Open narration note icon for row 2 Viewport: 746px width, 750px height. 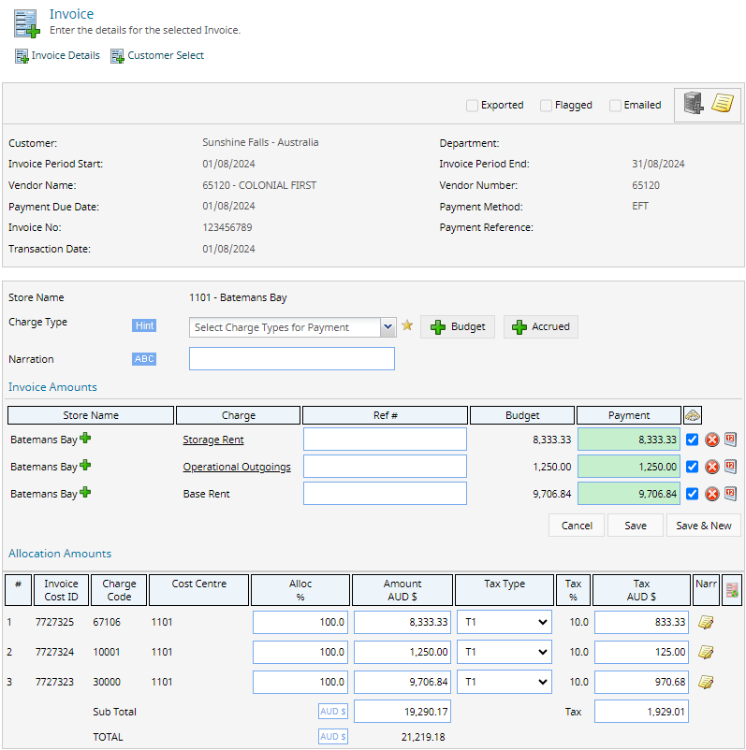pyautogui.click(x=706, y=652)
